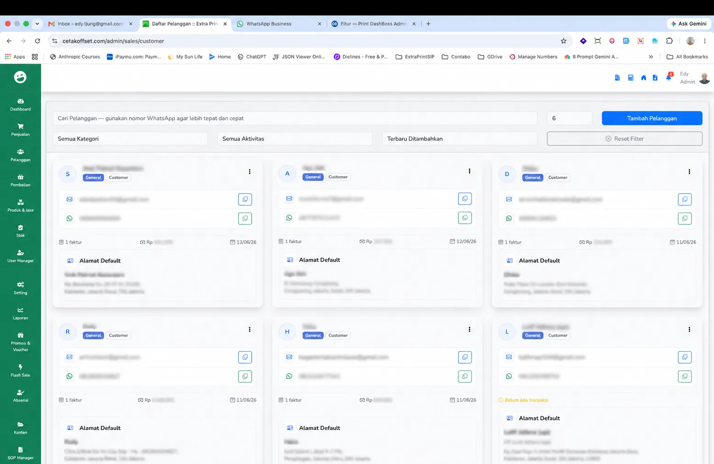
Task: Bookmark this page with star icon
Action: click(563, 41)
